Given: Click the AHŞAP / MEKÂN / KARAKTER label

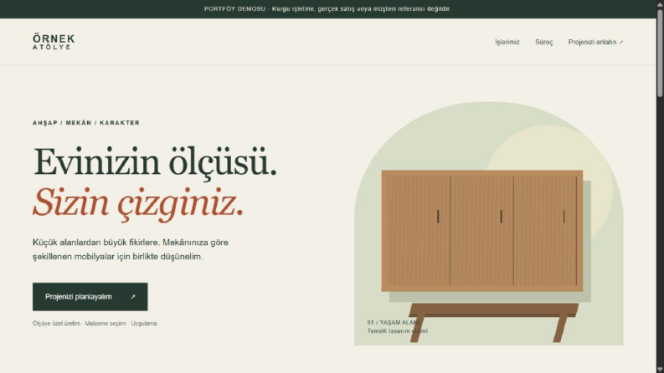Looking at the screenshot, I should tap(86, 123).
